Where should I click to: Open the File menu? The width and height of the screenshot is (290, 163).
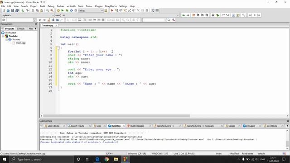[x=3, y=6]
